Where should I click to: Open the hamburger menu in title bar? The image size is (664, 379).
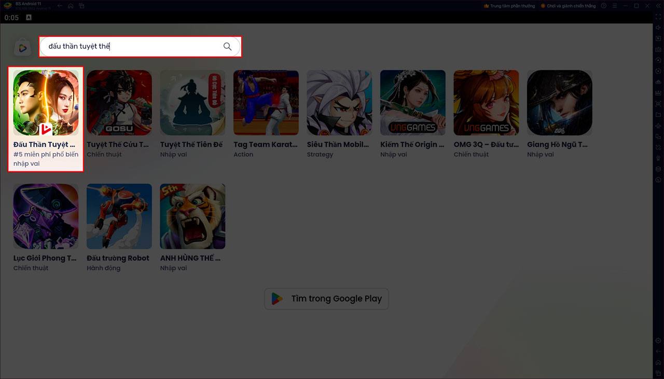[615, 6]
